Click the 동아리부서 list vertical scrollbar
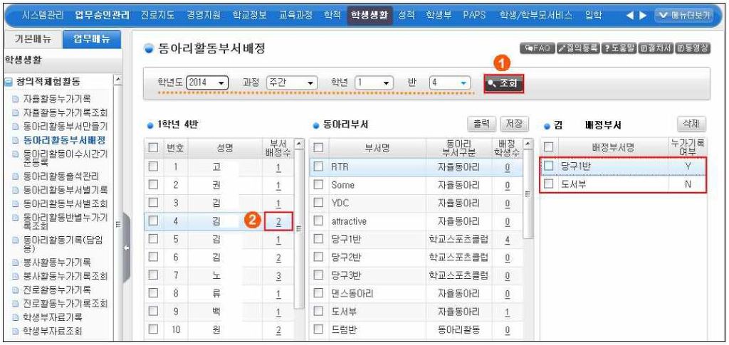 528,193
